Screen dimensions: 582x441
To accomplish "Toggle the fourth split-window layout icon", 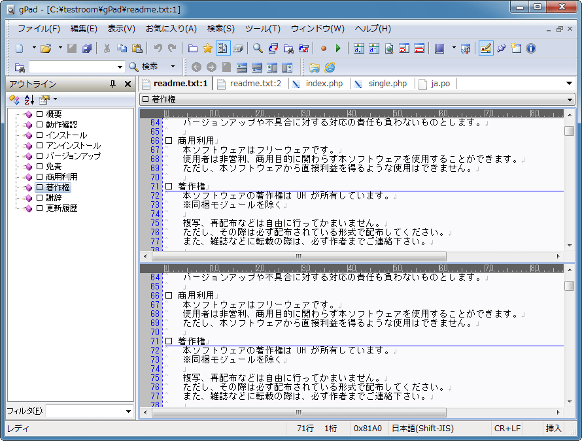I will click(x=287, y=67).
